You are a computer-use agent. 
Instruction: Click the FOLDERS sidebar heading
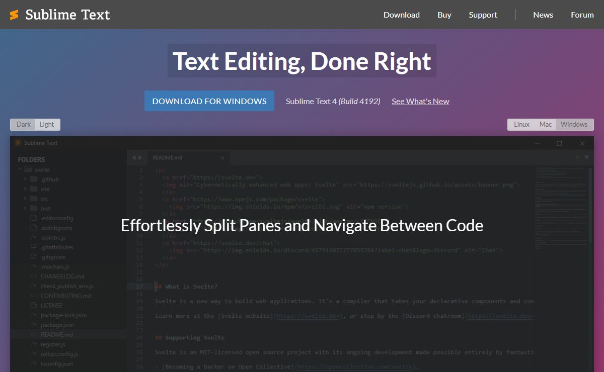click(x=31, y=159)
